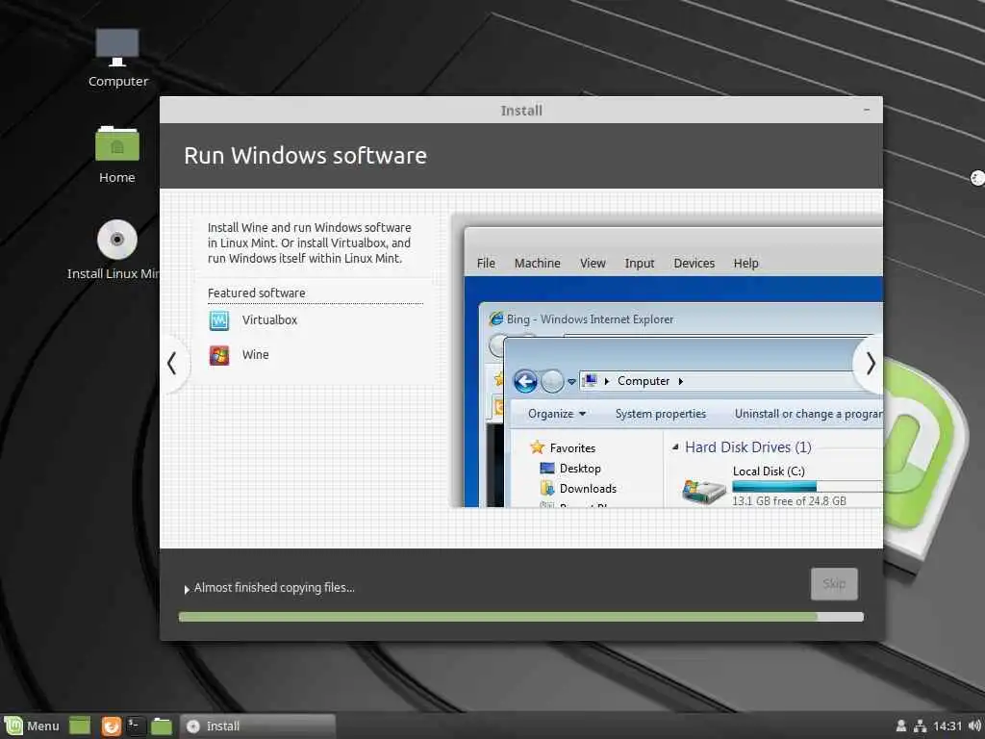Click the Input menu in the slideshow image
Image resolution: width=985 pixels, height=739 pixels.
click(640, 263)
